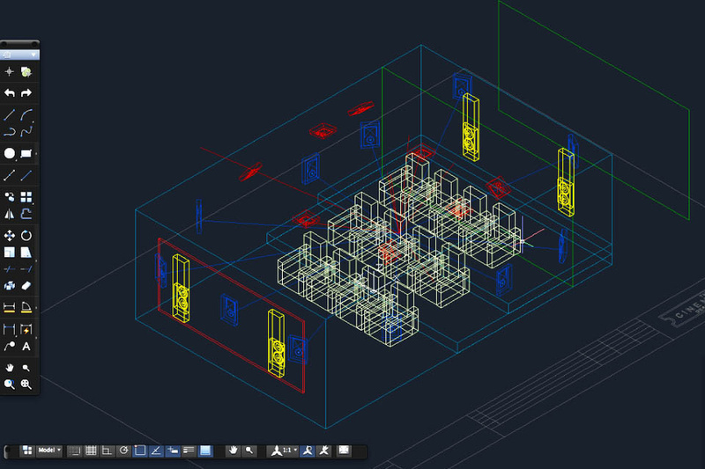This screenshot has height=469, width=705.
Task: Select the Circle tool
Action: 10,153
